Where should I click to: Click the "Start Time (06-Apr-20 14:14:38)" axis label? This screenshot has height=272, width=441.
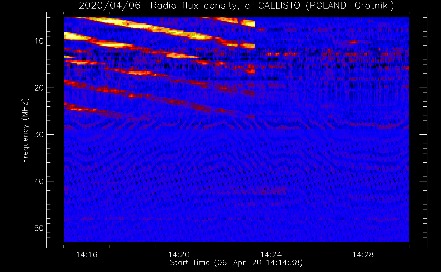236,263
